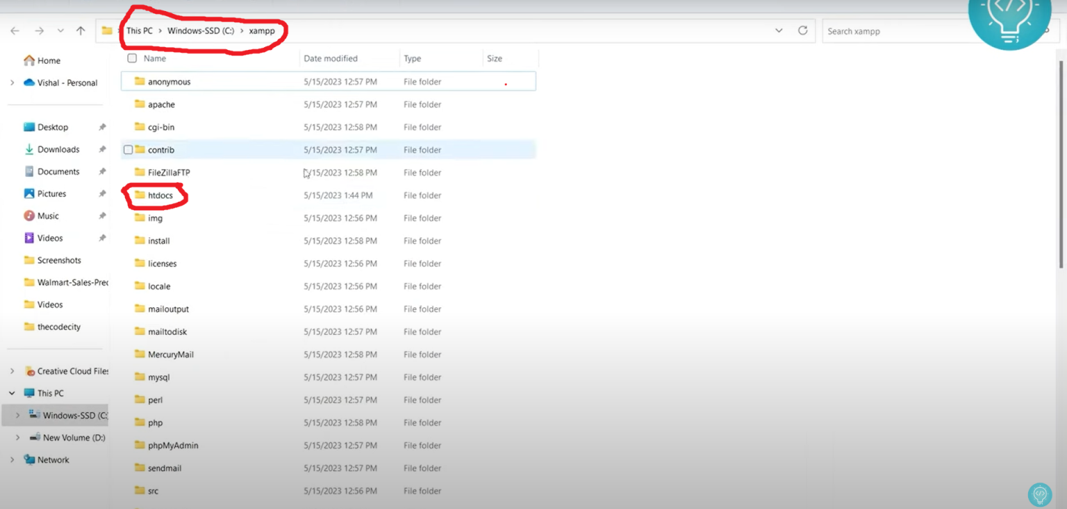
Task: Sort files by Type column
Action: click(x=413, y=58)
